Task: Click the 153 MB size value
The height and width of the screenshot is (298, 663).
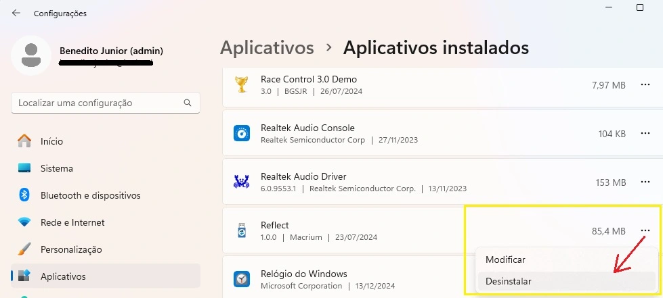Action: click(x=610, y=182)
